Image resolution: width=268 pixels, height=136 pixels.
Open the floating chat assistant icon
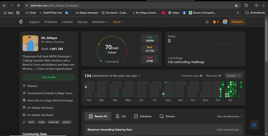(x=254, y=125)
